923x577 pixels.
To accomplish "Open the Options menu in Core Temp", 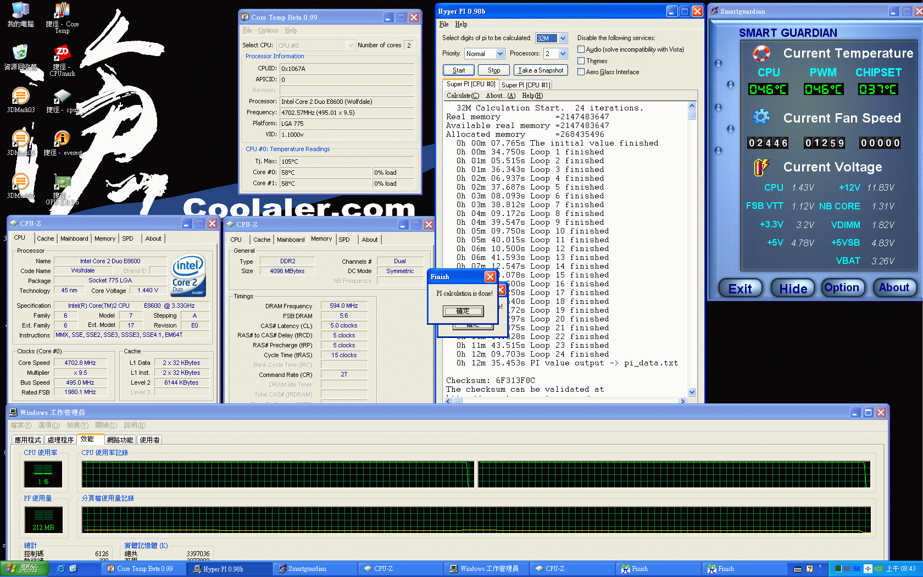I will pos(268,30).
